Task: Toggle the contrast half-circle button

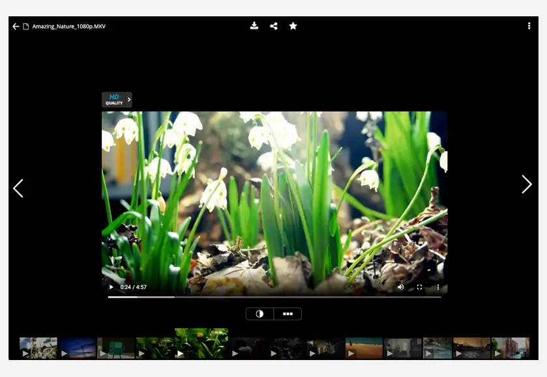Action: [259, 314]
